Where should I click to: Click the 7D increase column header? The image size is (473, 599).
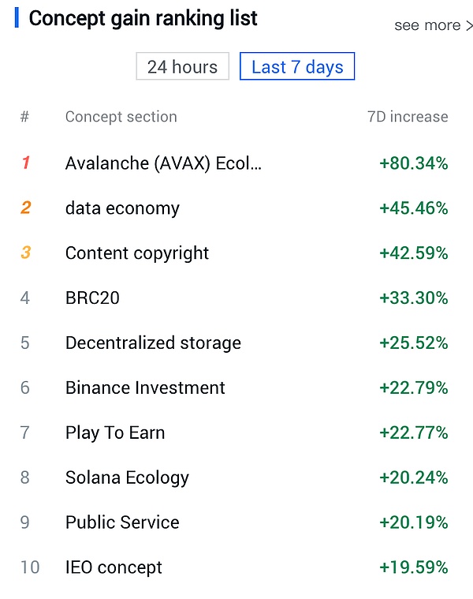pos(408,117)
